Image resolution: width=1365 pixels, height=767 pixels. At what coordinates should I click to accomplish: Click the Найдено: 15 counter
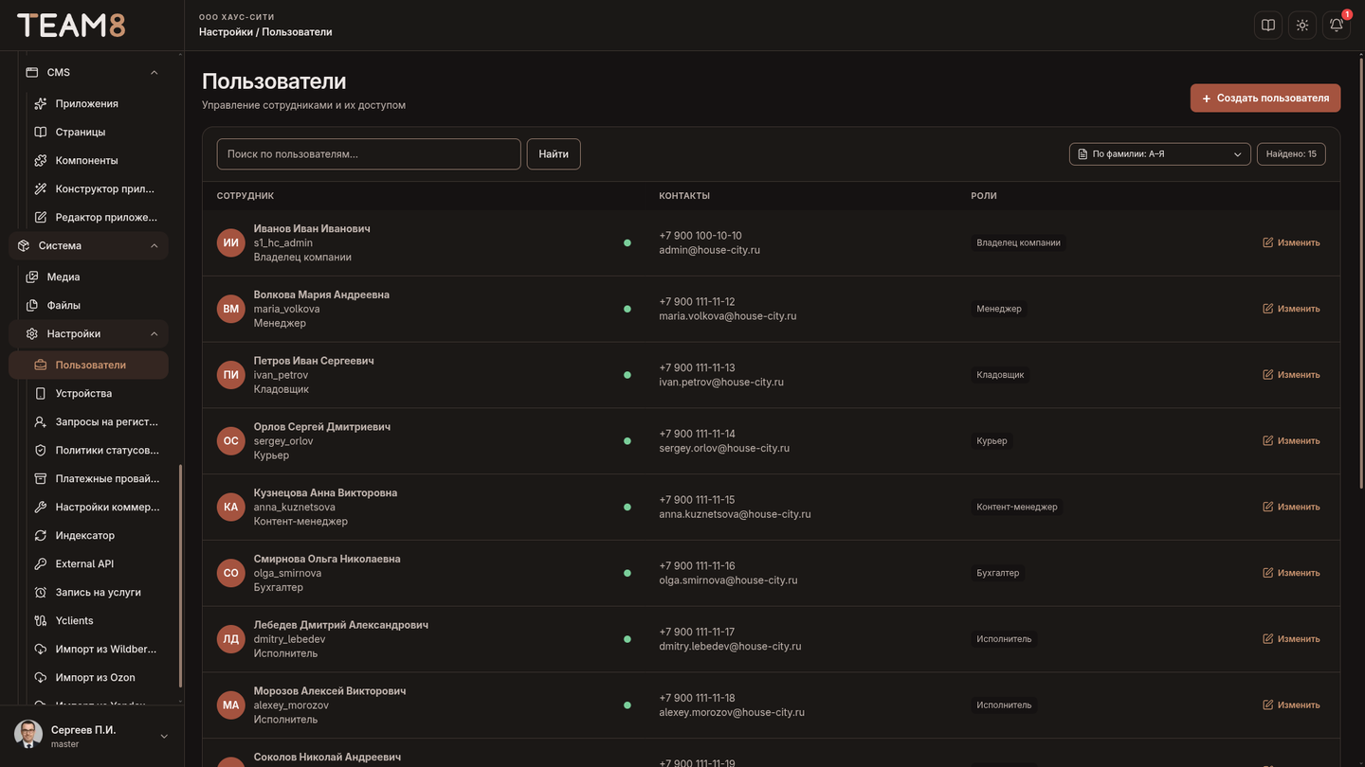pos(1291,153)
